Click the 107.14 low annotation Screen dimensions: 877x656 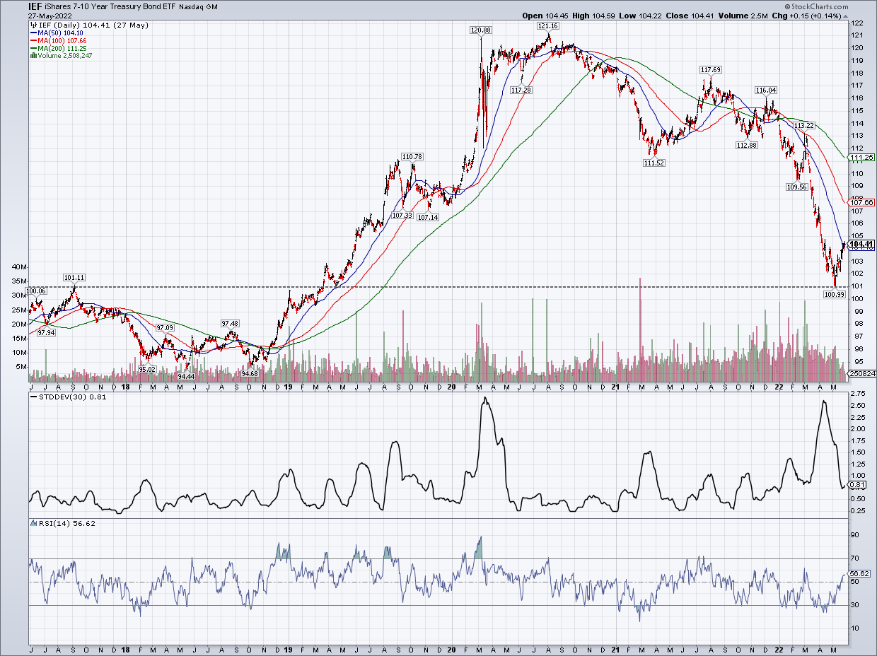pyautogui.click(x=428, y=217)
